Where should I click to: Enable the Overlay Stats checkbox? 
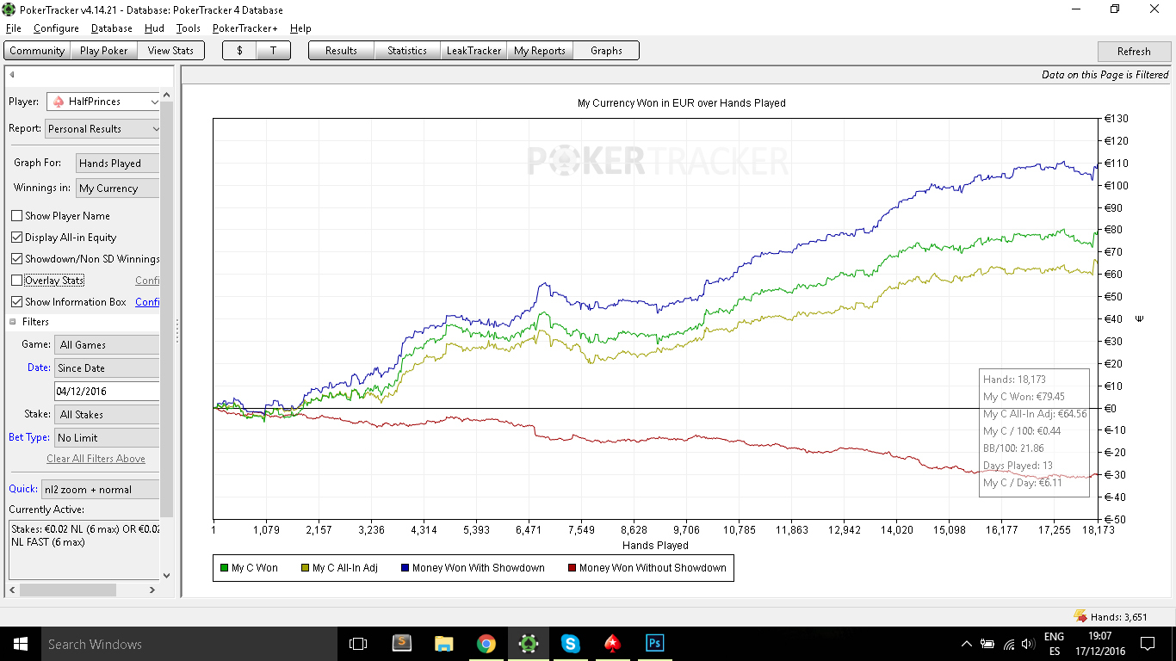17,281
